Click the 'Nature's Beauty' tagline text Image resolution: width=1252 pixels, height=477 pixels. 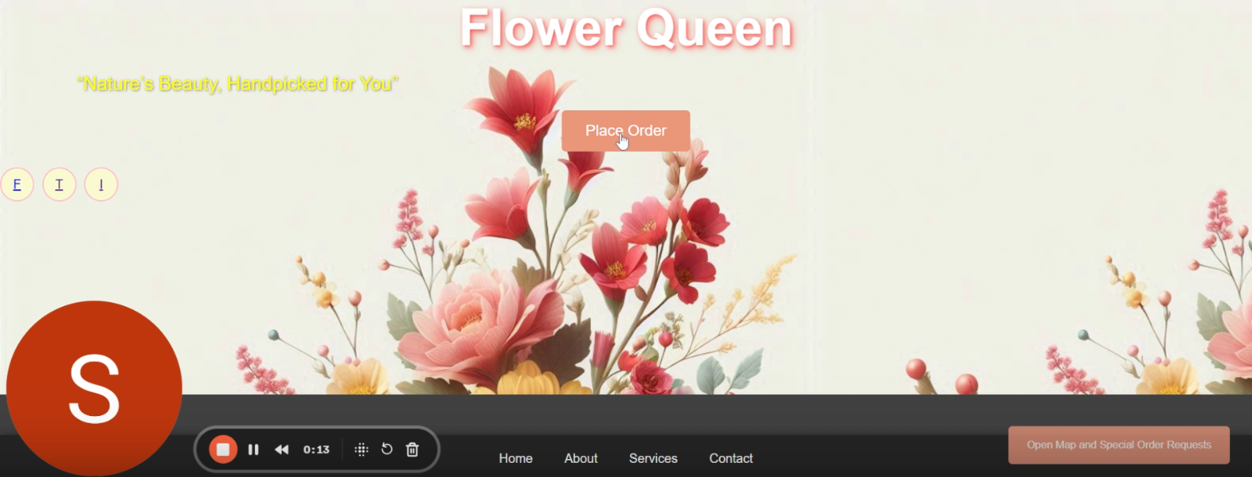click(x=238, y=84)
